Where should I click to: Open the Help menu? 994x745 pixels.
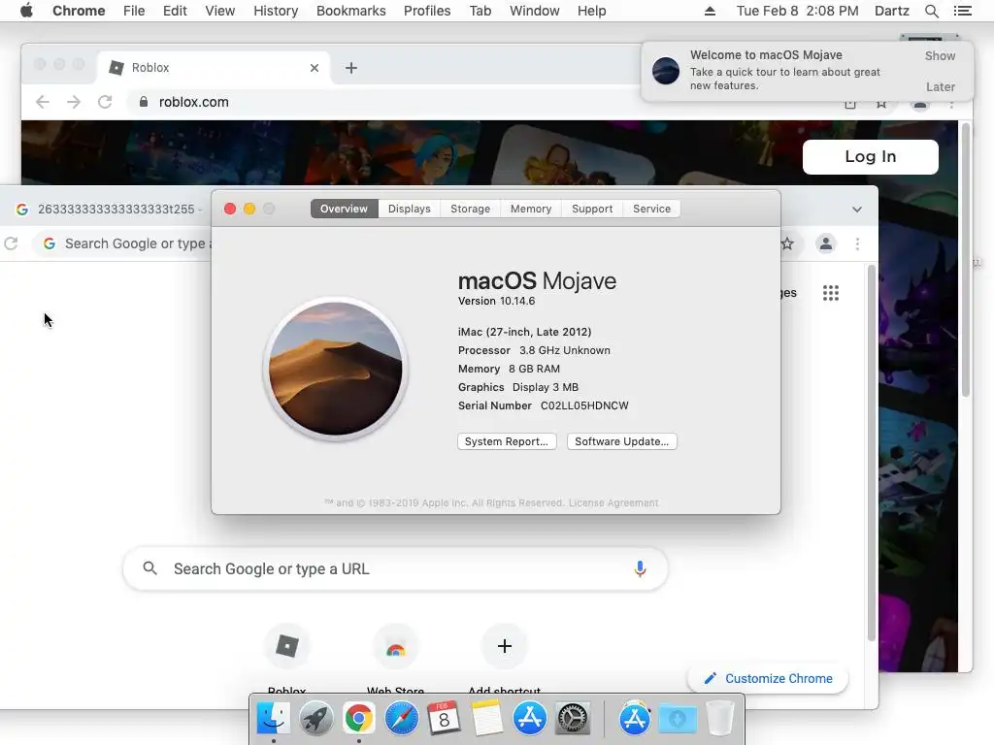coord(591,11)
